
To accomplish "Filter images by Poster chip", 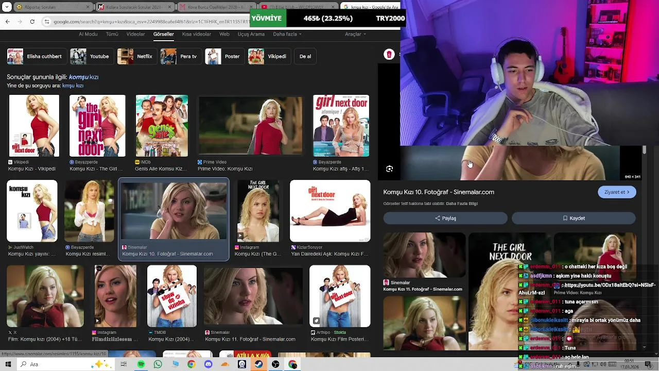I will click(224, 56).
